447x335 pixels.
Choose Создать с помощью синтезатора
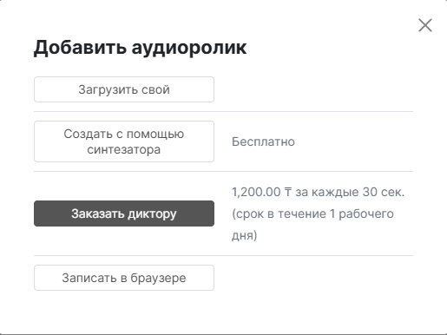(124, 141)
